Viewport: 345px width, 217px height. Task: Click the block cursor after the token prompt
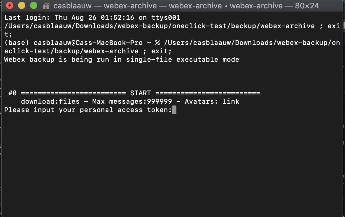click(x=174, y=110)
